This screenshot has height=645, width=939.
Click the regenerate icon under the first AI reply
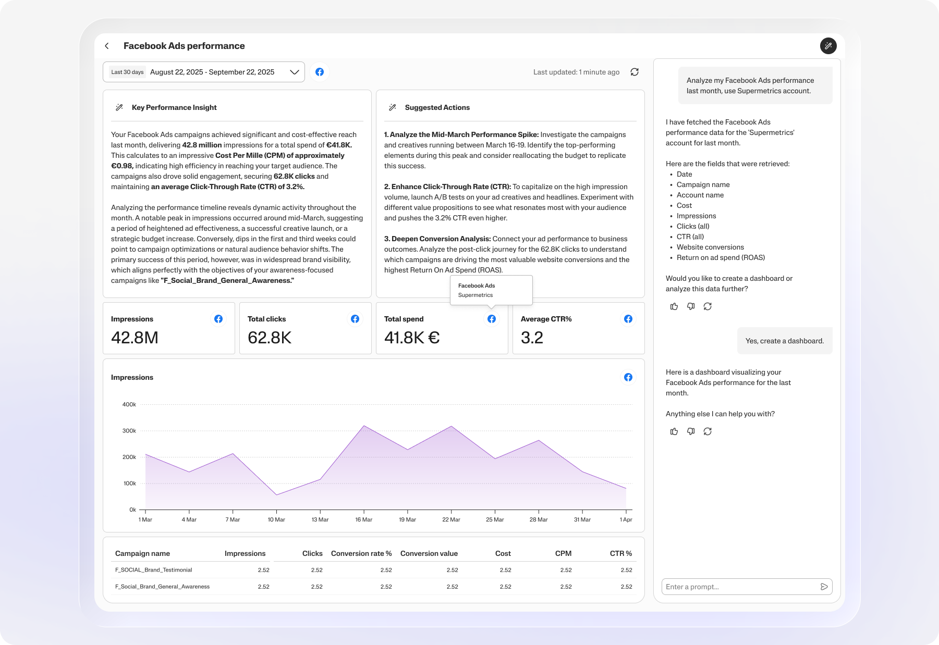pyautogui.click(x=708, y=306)
